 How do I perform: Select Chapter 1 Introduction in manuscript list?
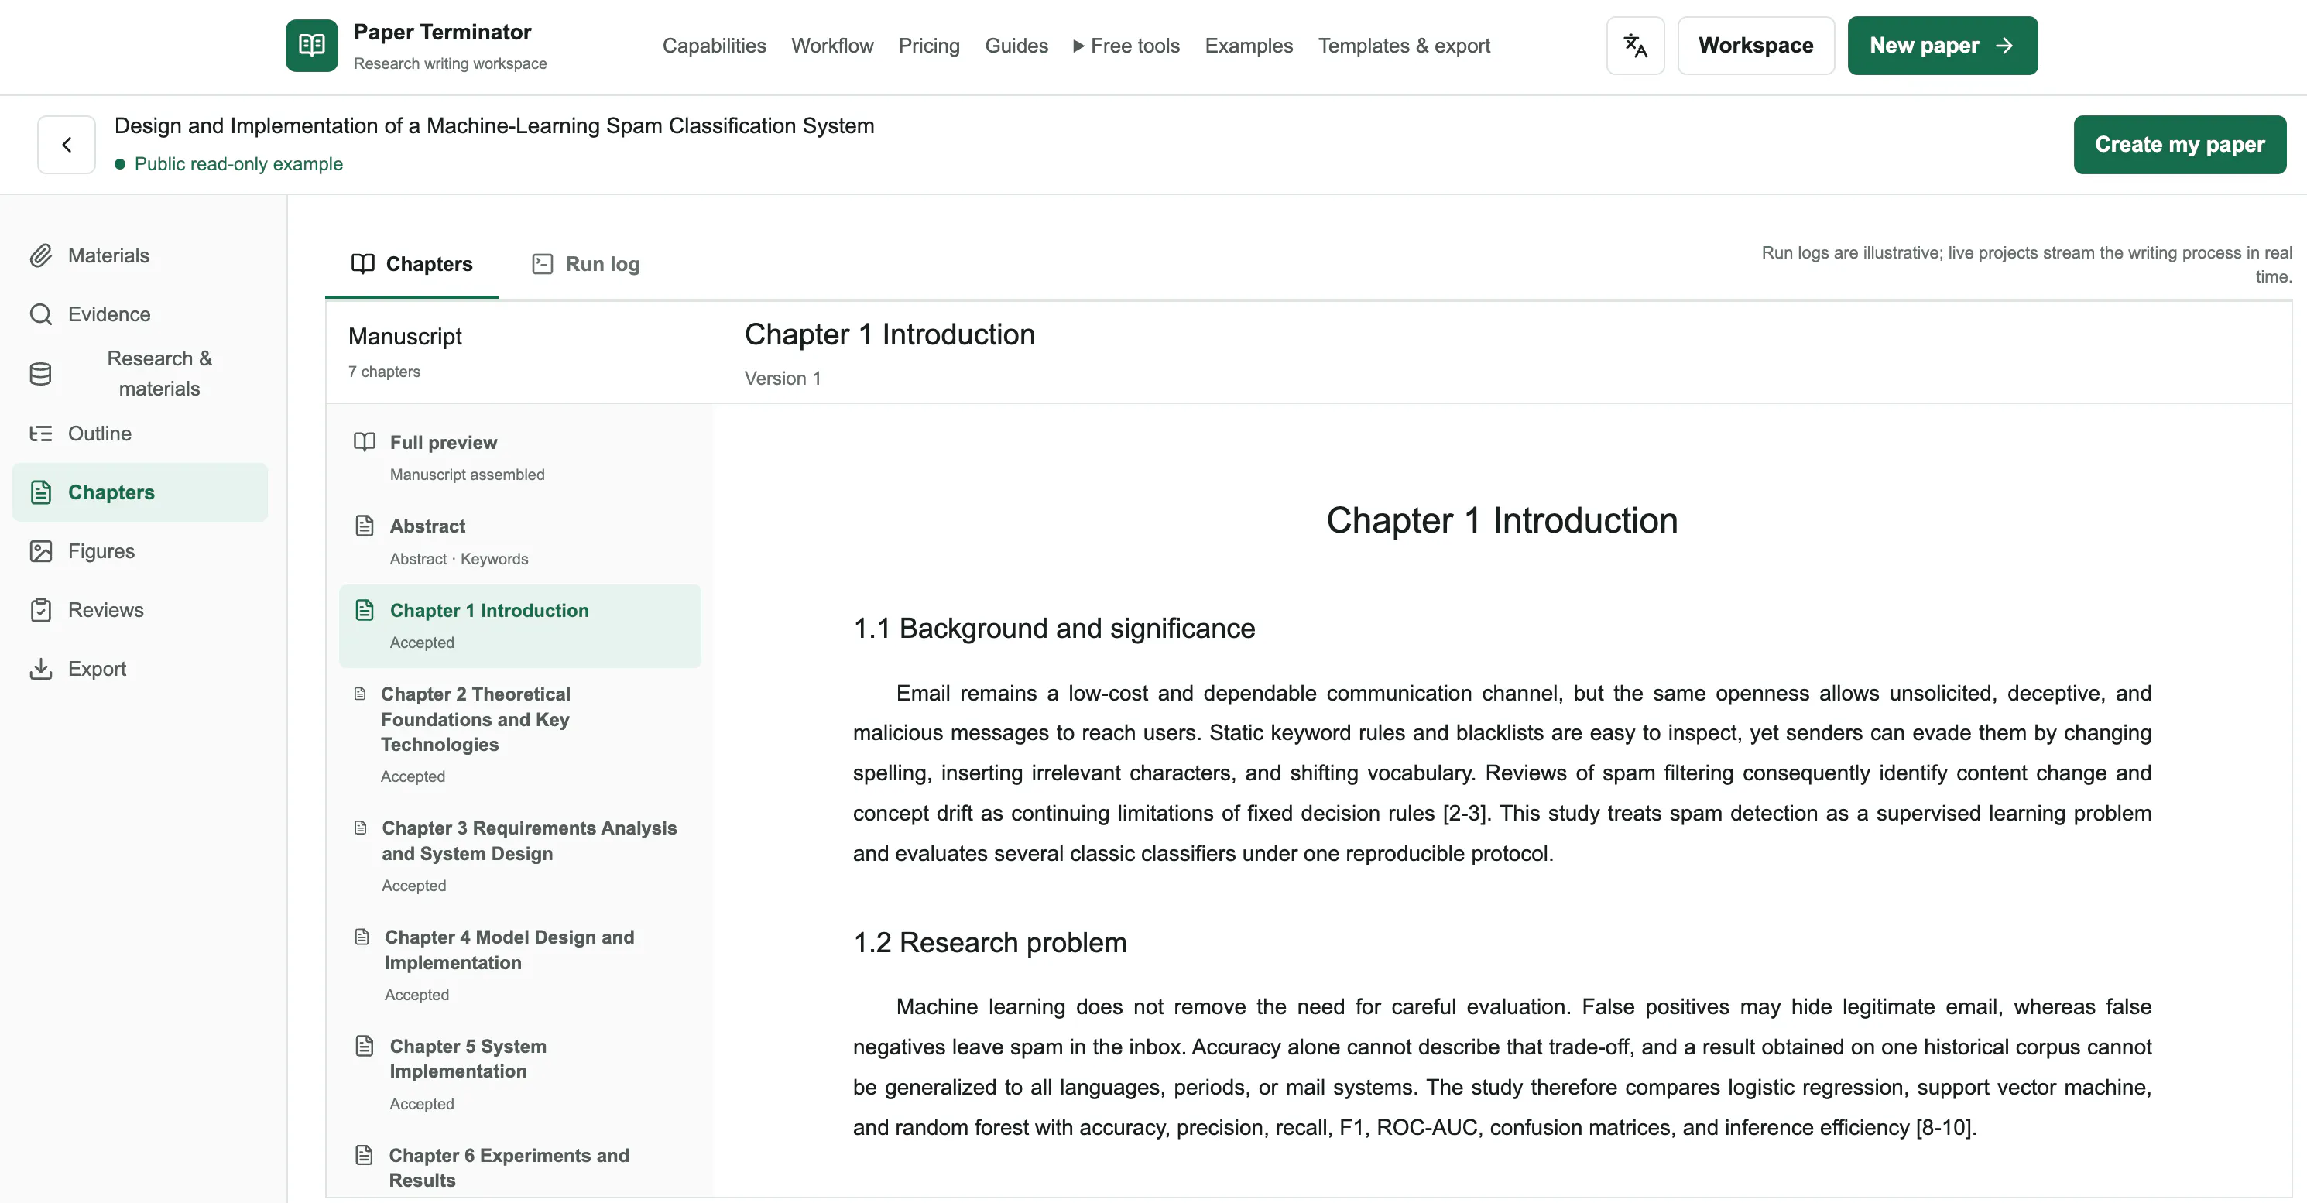(x=519, y=626)
